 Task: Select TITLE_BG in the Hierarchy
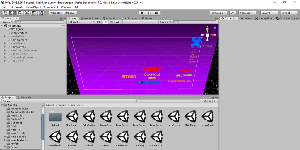[x=17, y=29]
